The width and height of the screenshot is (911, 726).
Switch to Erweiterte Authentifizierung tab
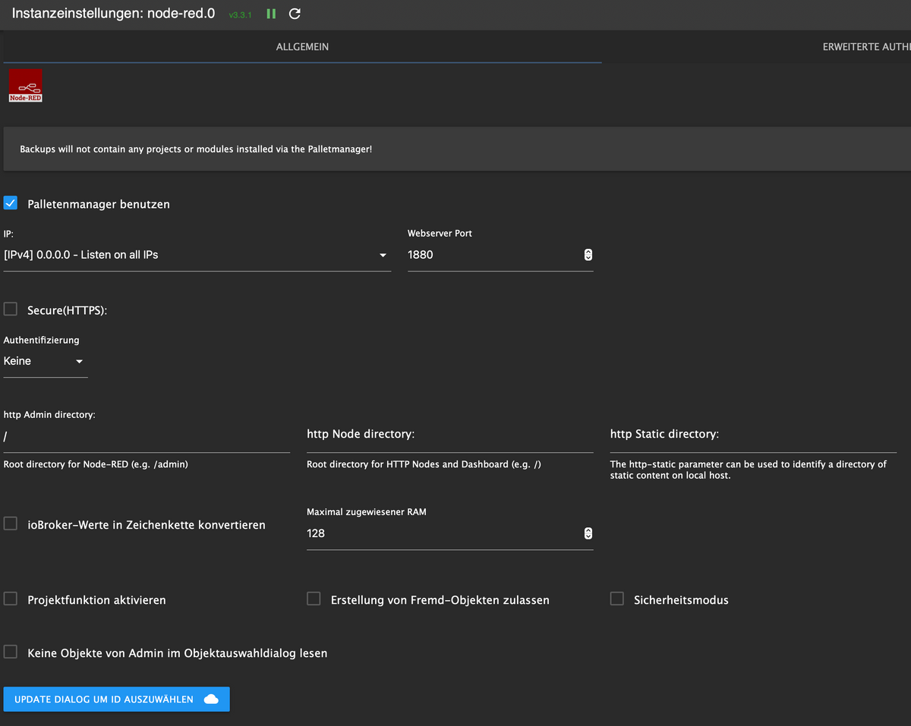tap(866, 47)
